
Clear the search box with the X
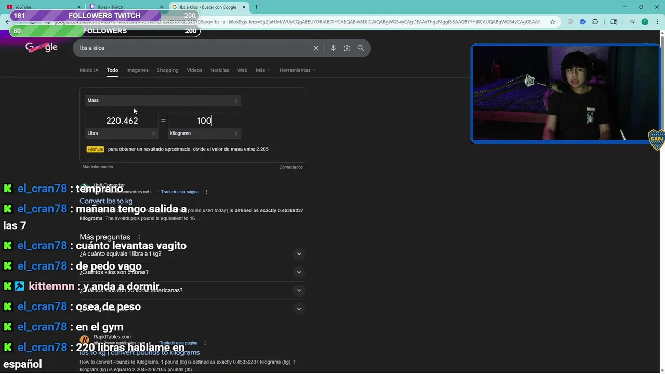click(316, 48)
